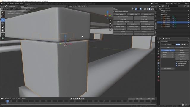Jump to last frame playback button
190x107 pixels.
(84, 99)
